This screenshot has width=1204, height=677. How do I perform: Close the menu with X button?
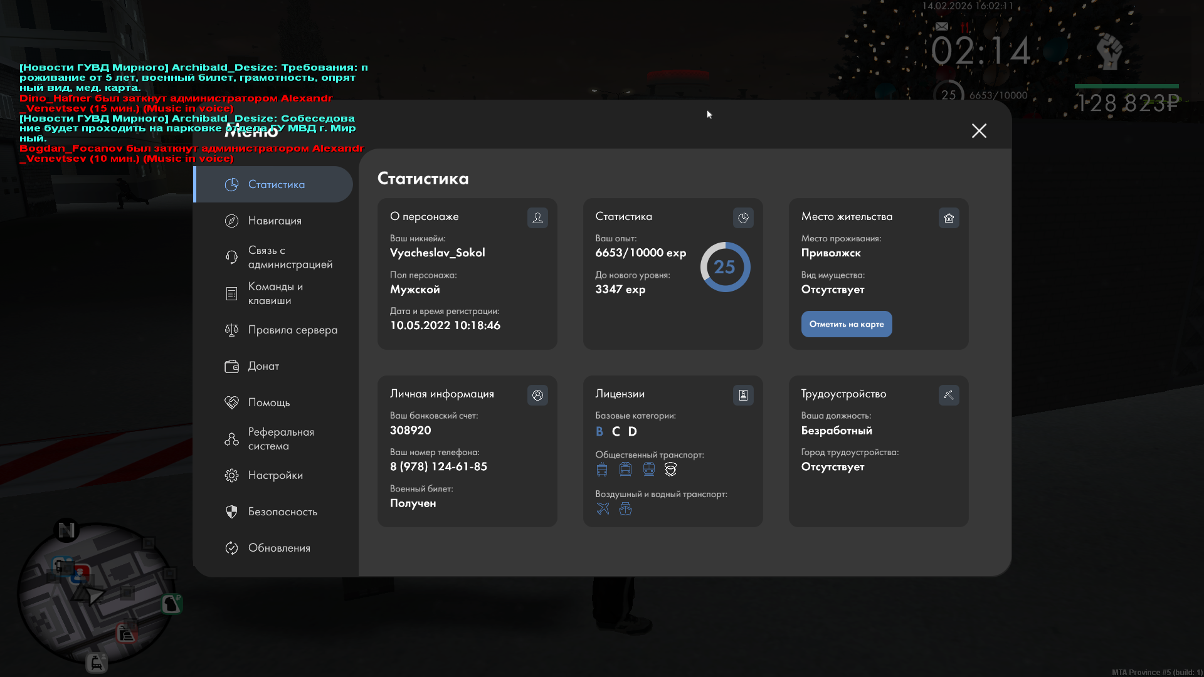[x=979, y=130]
